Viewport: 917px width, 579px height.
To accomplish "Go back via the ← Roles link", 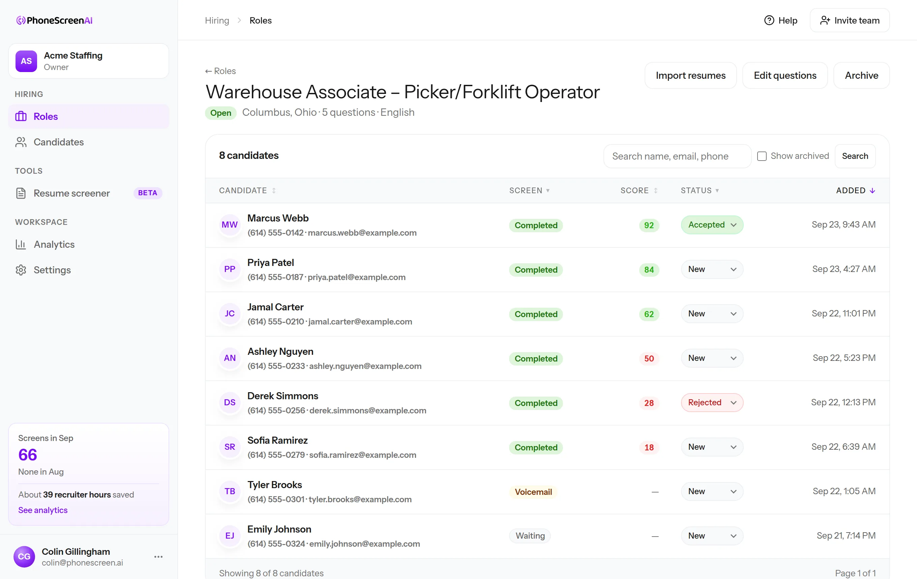I will 220,71.
